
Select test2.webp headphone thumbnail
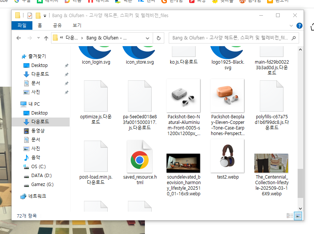click(x=227, y=156)
